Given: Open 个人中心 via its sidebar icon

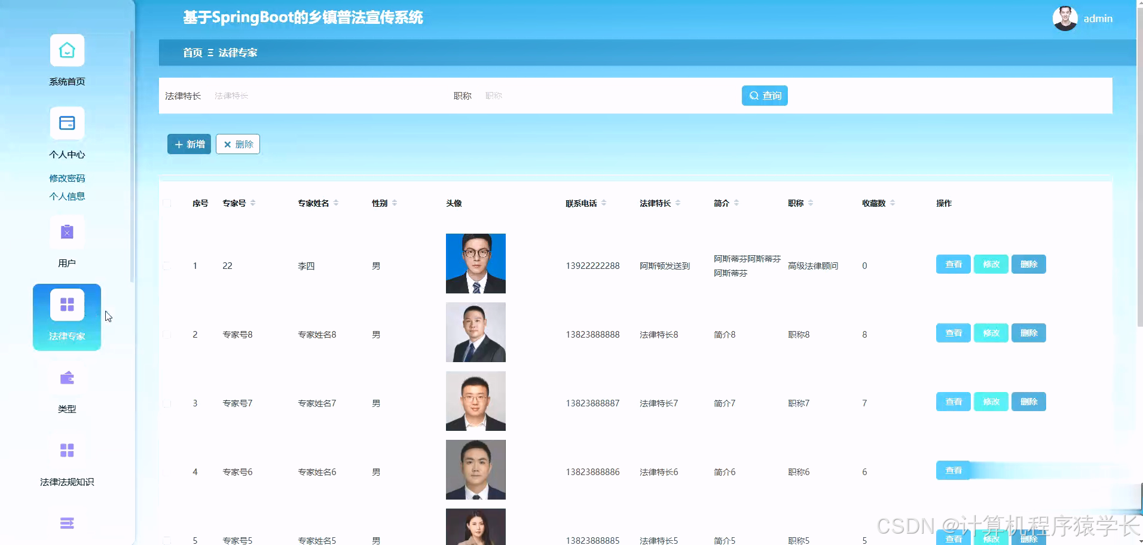Looking at the screenshot, I should pos(66,123).
